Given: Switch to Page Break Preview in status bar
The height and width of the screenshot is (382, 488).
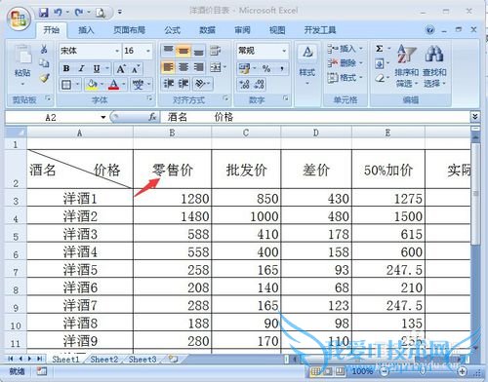Looking at the screenshot, I should point(340,371).
